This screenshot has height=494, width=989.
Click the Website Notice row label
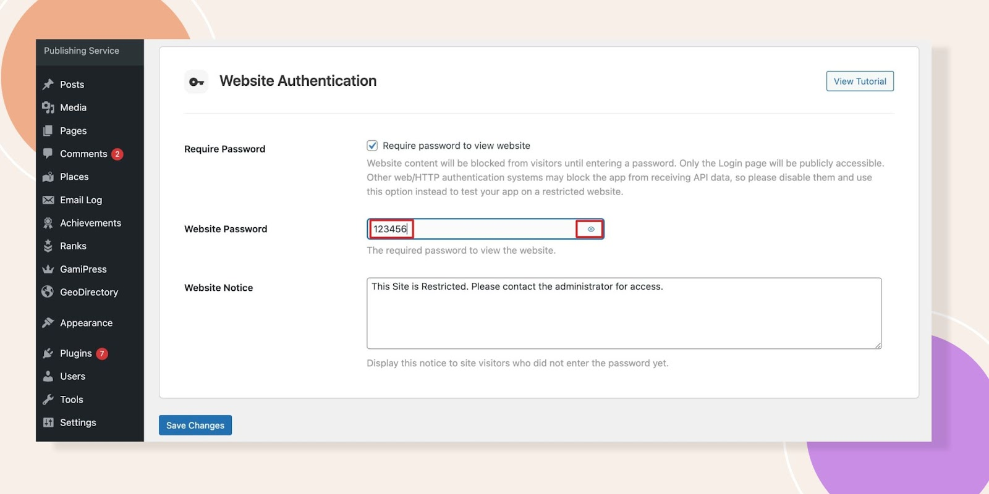pos(219,288)
